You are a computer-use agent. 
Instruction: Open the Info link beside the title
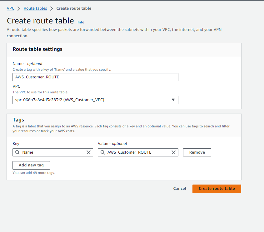pos(81,22)
